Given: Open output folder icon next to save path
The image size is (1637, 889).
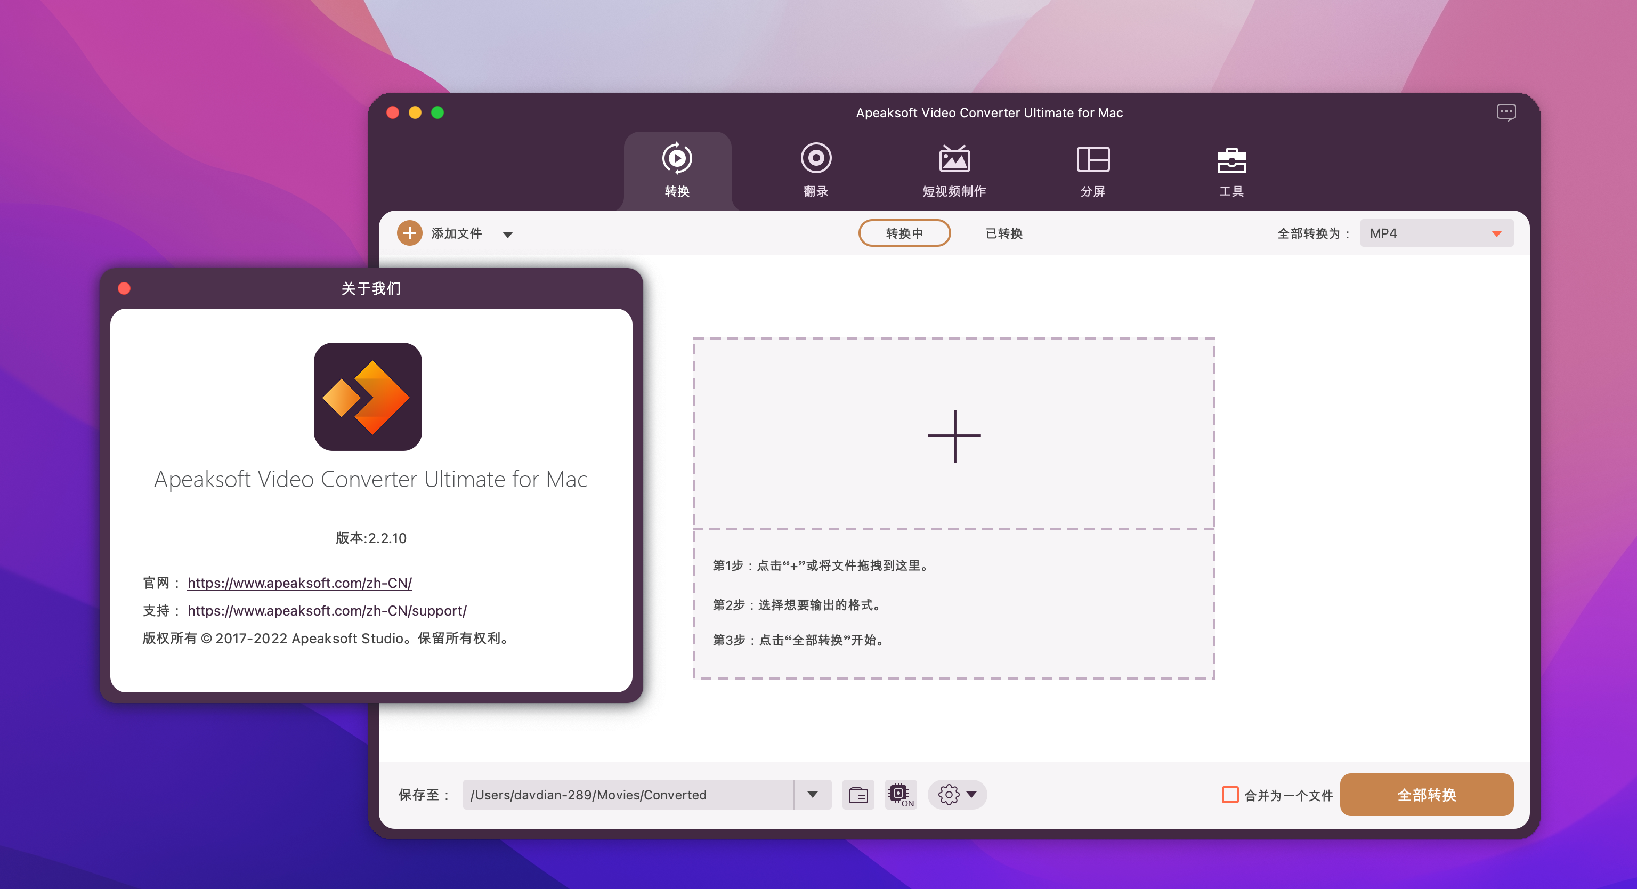Looking at the screenshot, I should [x=858, y=794].
